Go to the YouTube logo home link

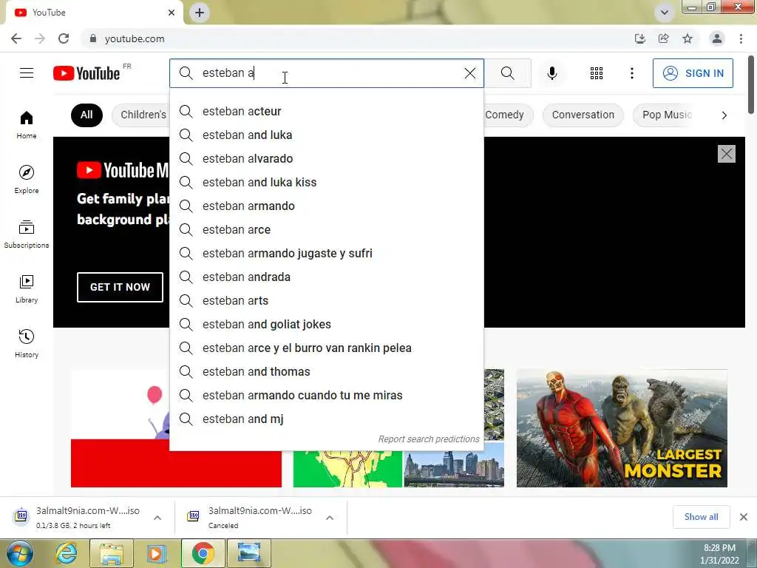click(87, 73)
